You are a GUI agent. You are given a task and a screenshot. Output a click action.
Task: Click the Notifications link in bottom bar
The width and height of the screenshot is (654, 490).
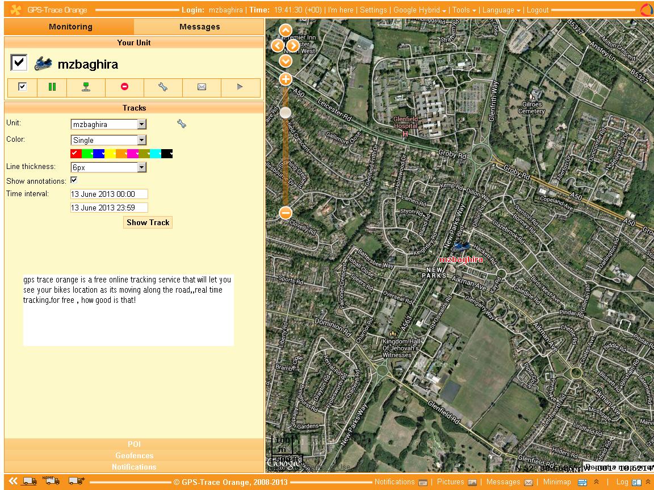point(395,481)
